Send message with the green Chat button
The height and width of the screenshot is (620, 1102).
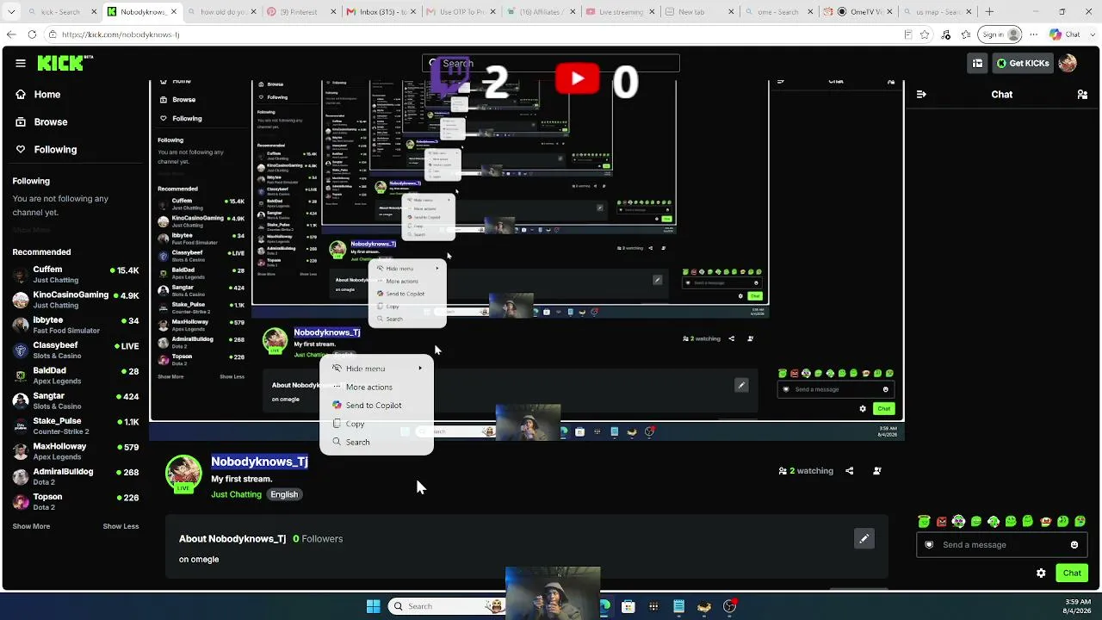coord(1072,573)
